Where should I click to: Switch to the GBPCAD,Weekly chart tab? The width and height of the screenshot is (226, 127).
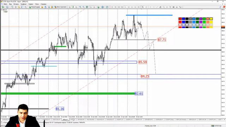[181, 120]
